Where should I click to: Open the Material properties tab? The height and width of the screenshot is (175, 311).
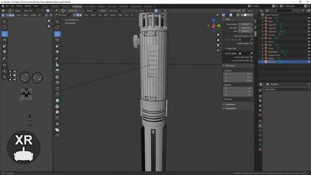(260, 149)
